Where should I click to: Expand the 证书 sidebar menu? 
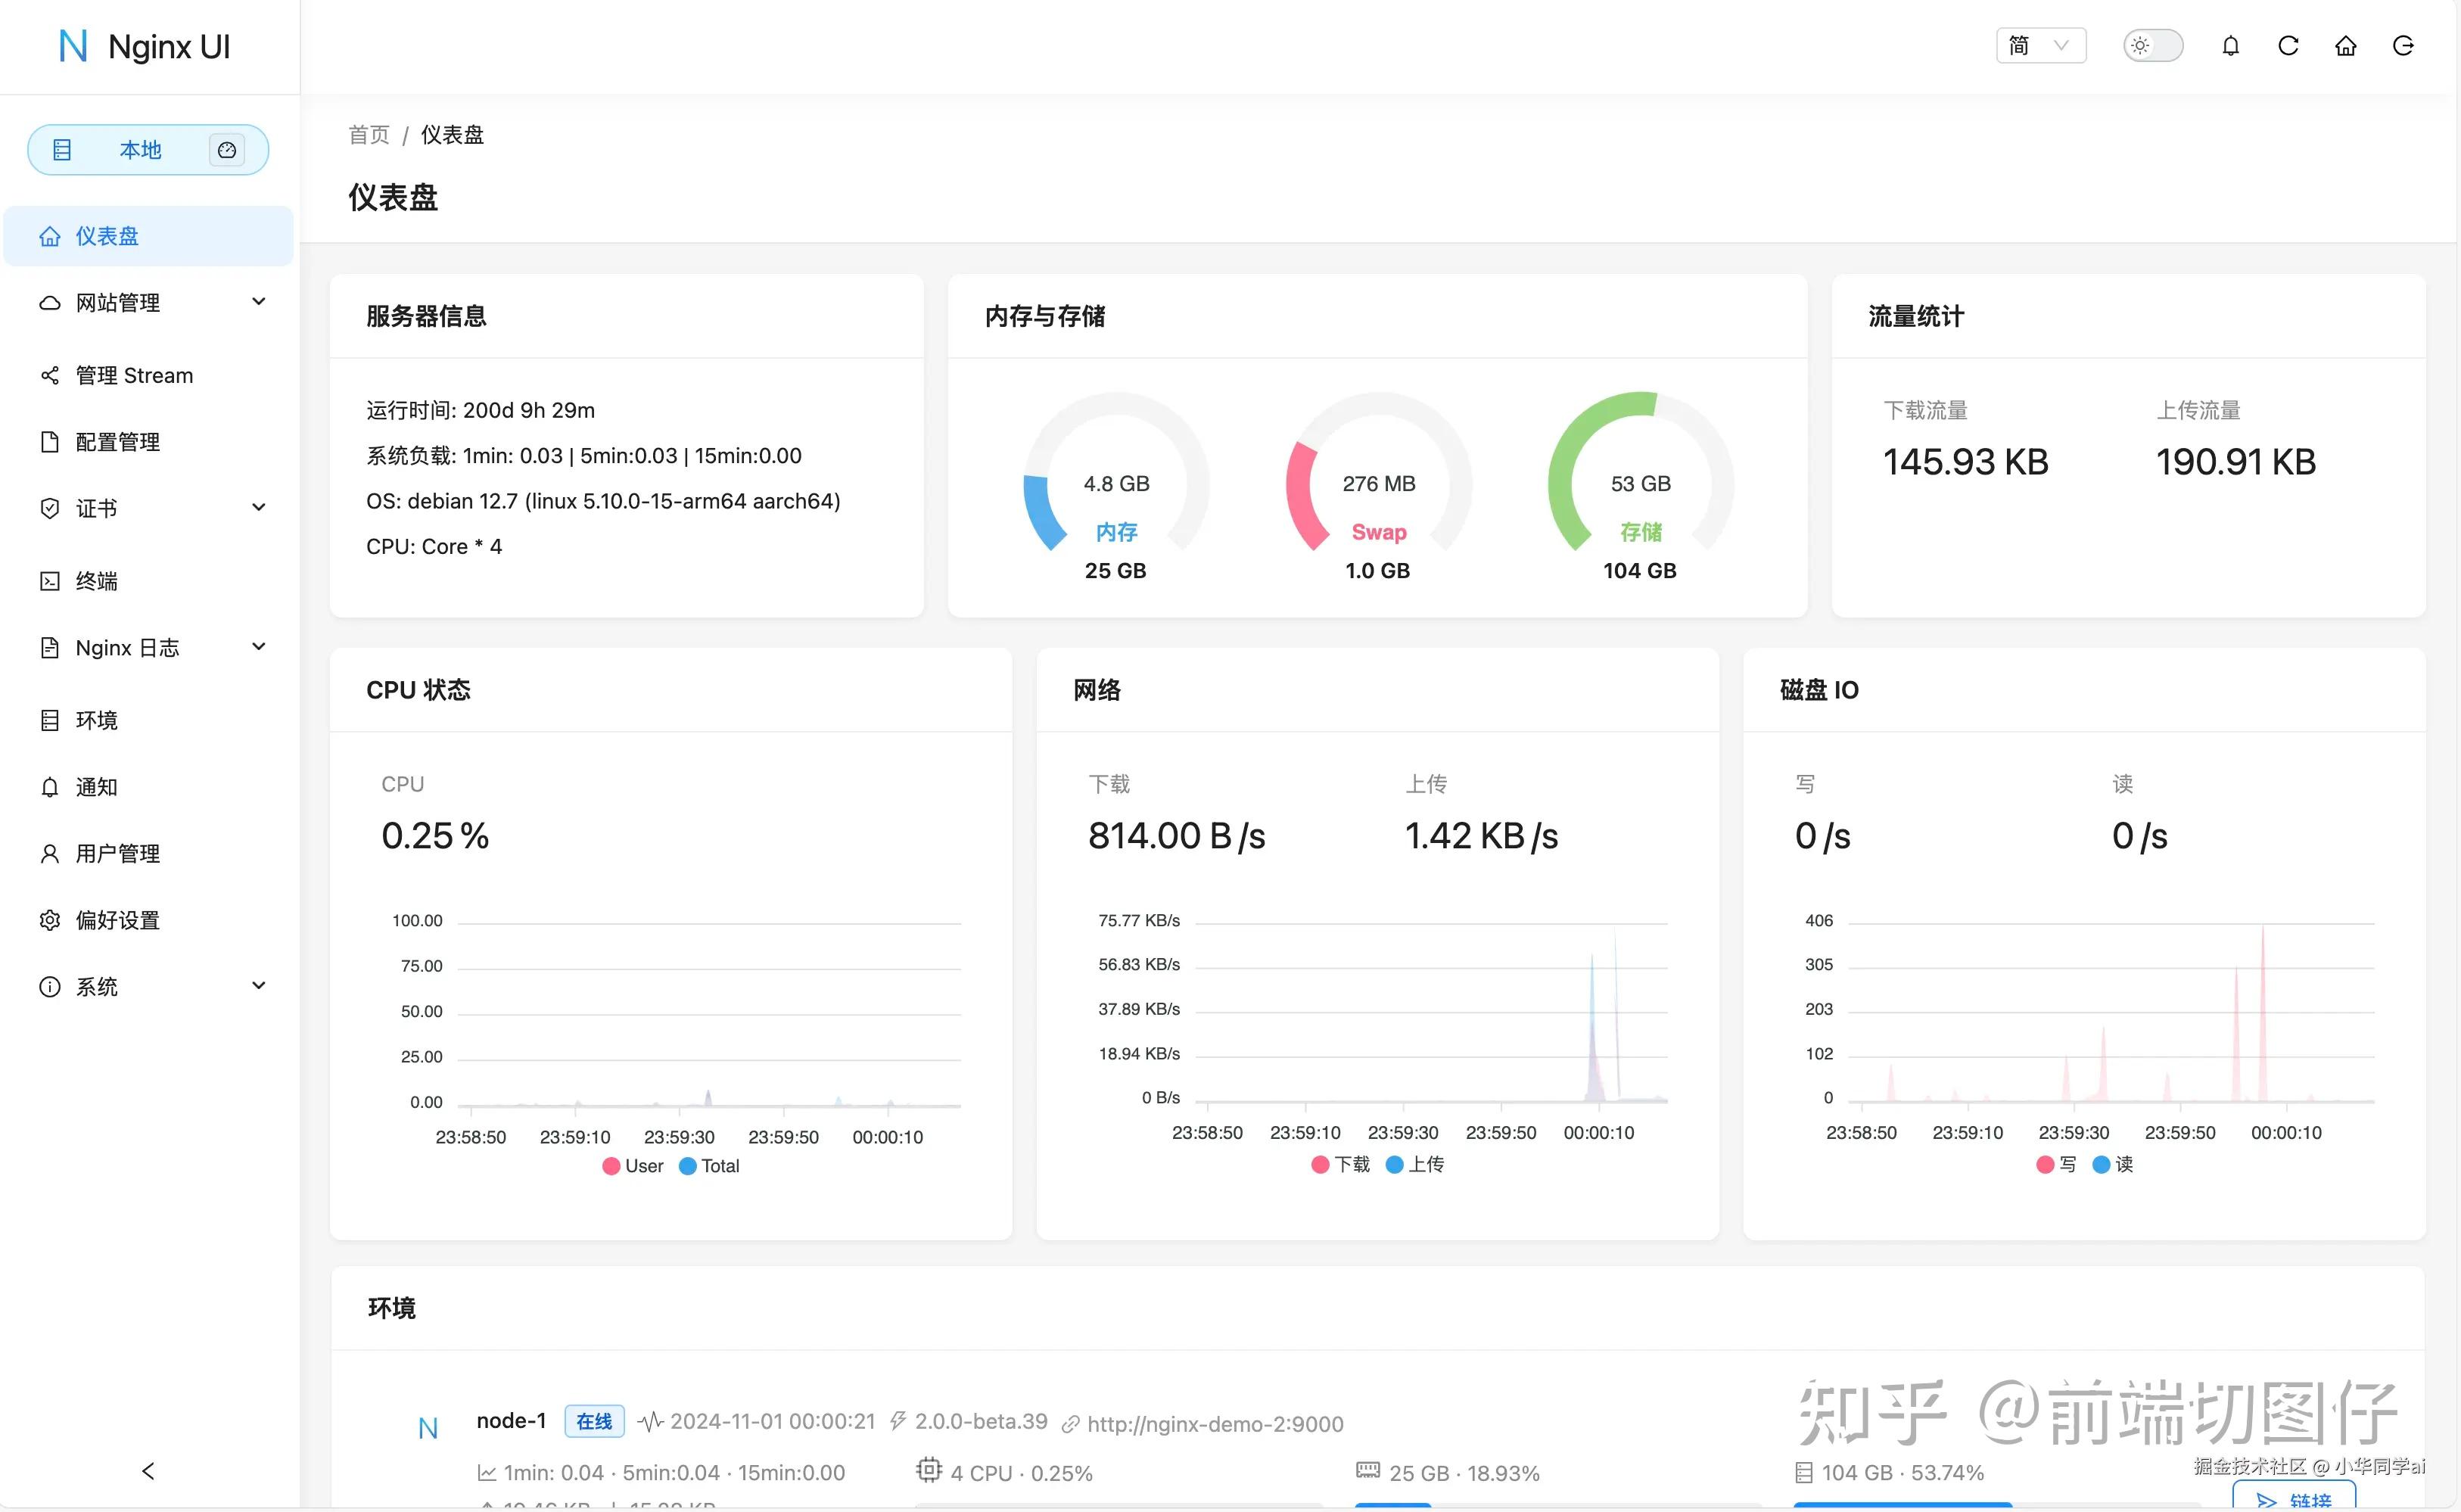[97, 508]
